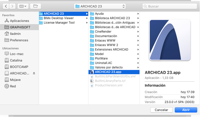Viewport: 200px width, 117px height.
Task: Create a new folder with the folder-plus icon
Action: tap(35, 6)
